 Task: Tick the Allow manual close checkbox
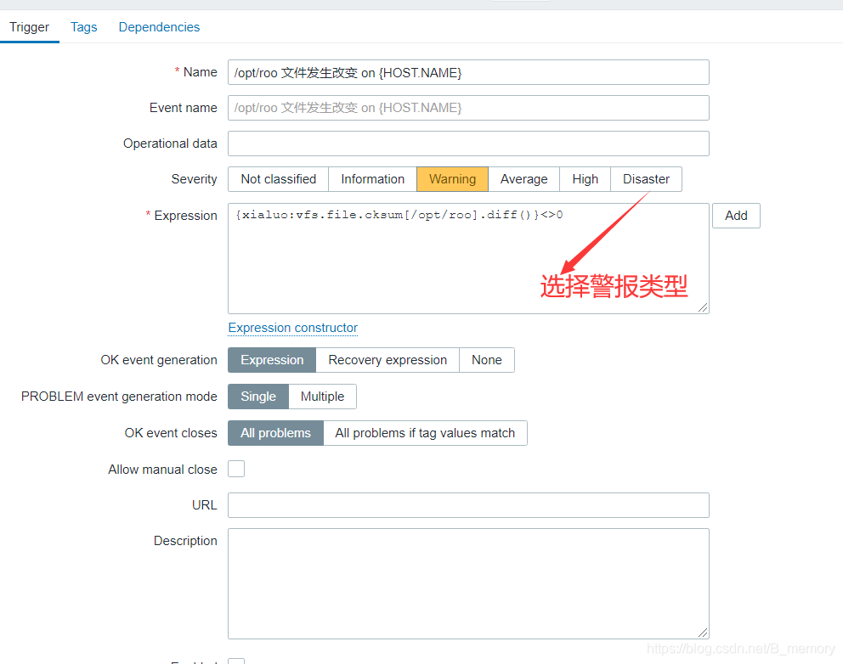click(236, 469)
